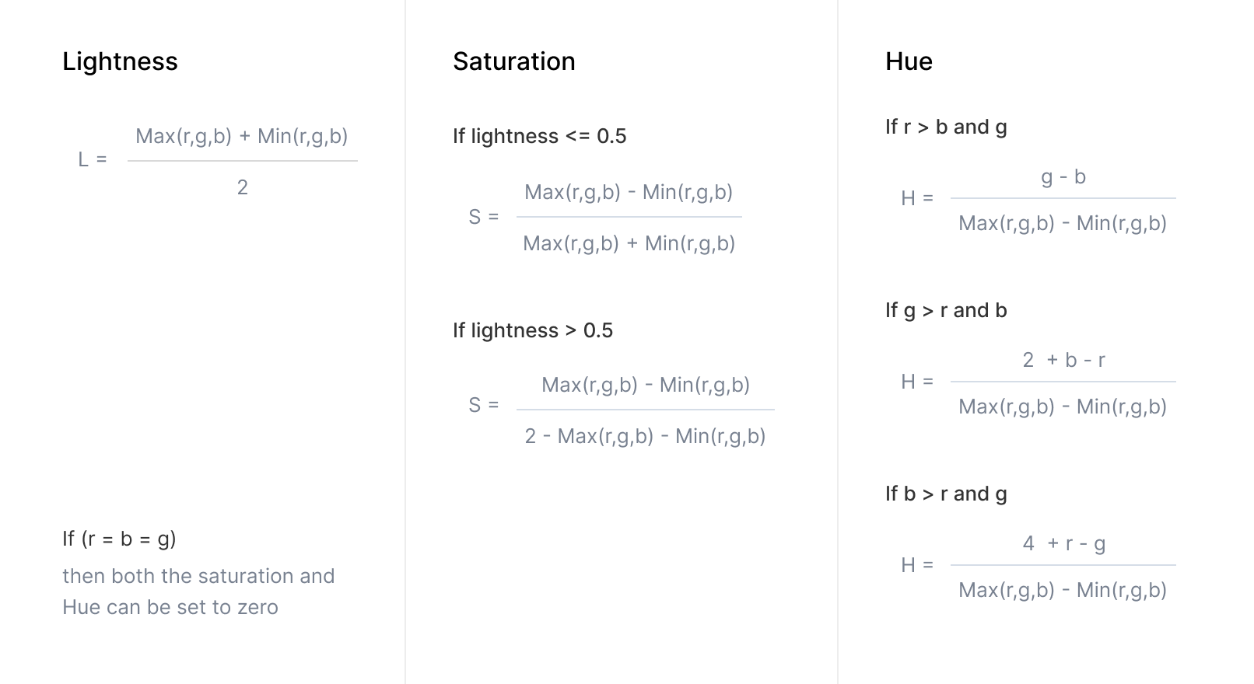
Task: Click the "2 - Max(r,g,b) - Min(r,g,b)" denominator
Action: tap(645, 436)
